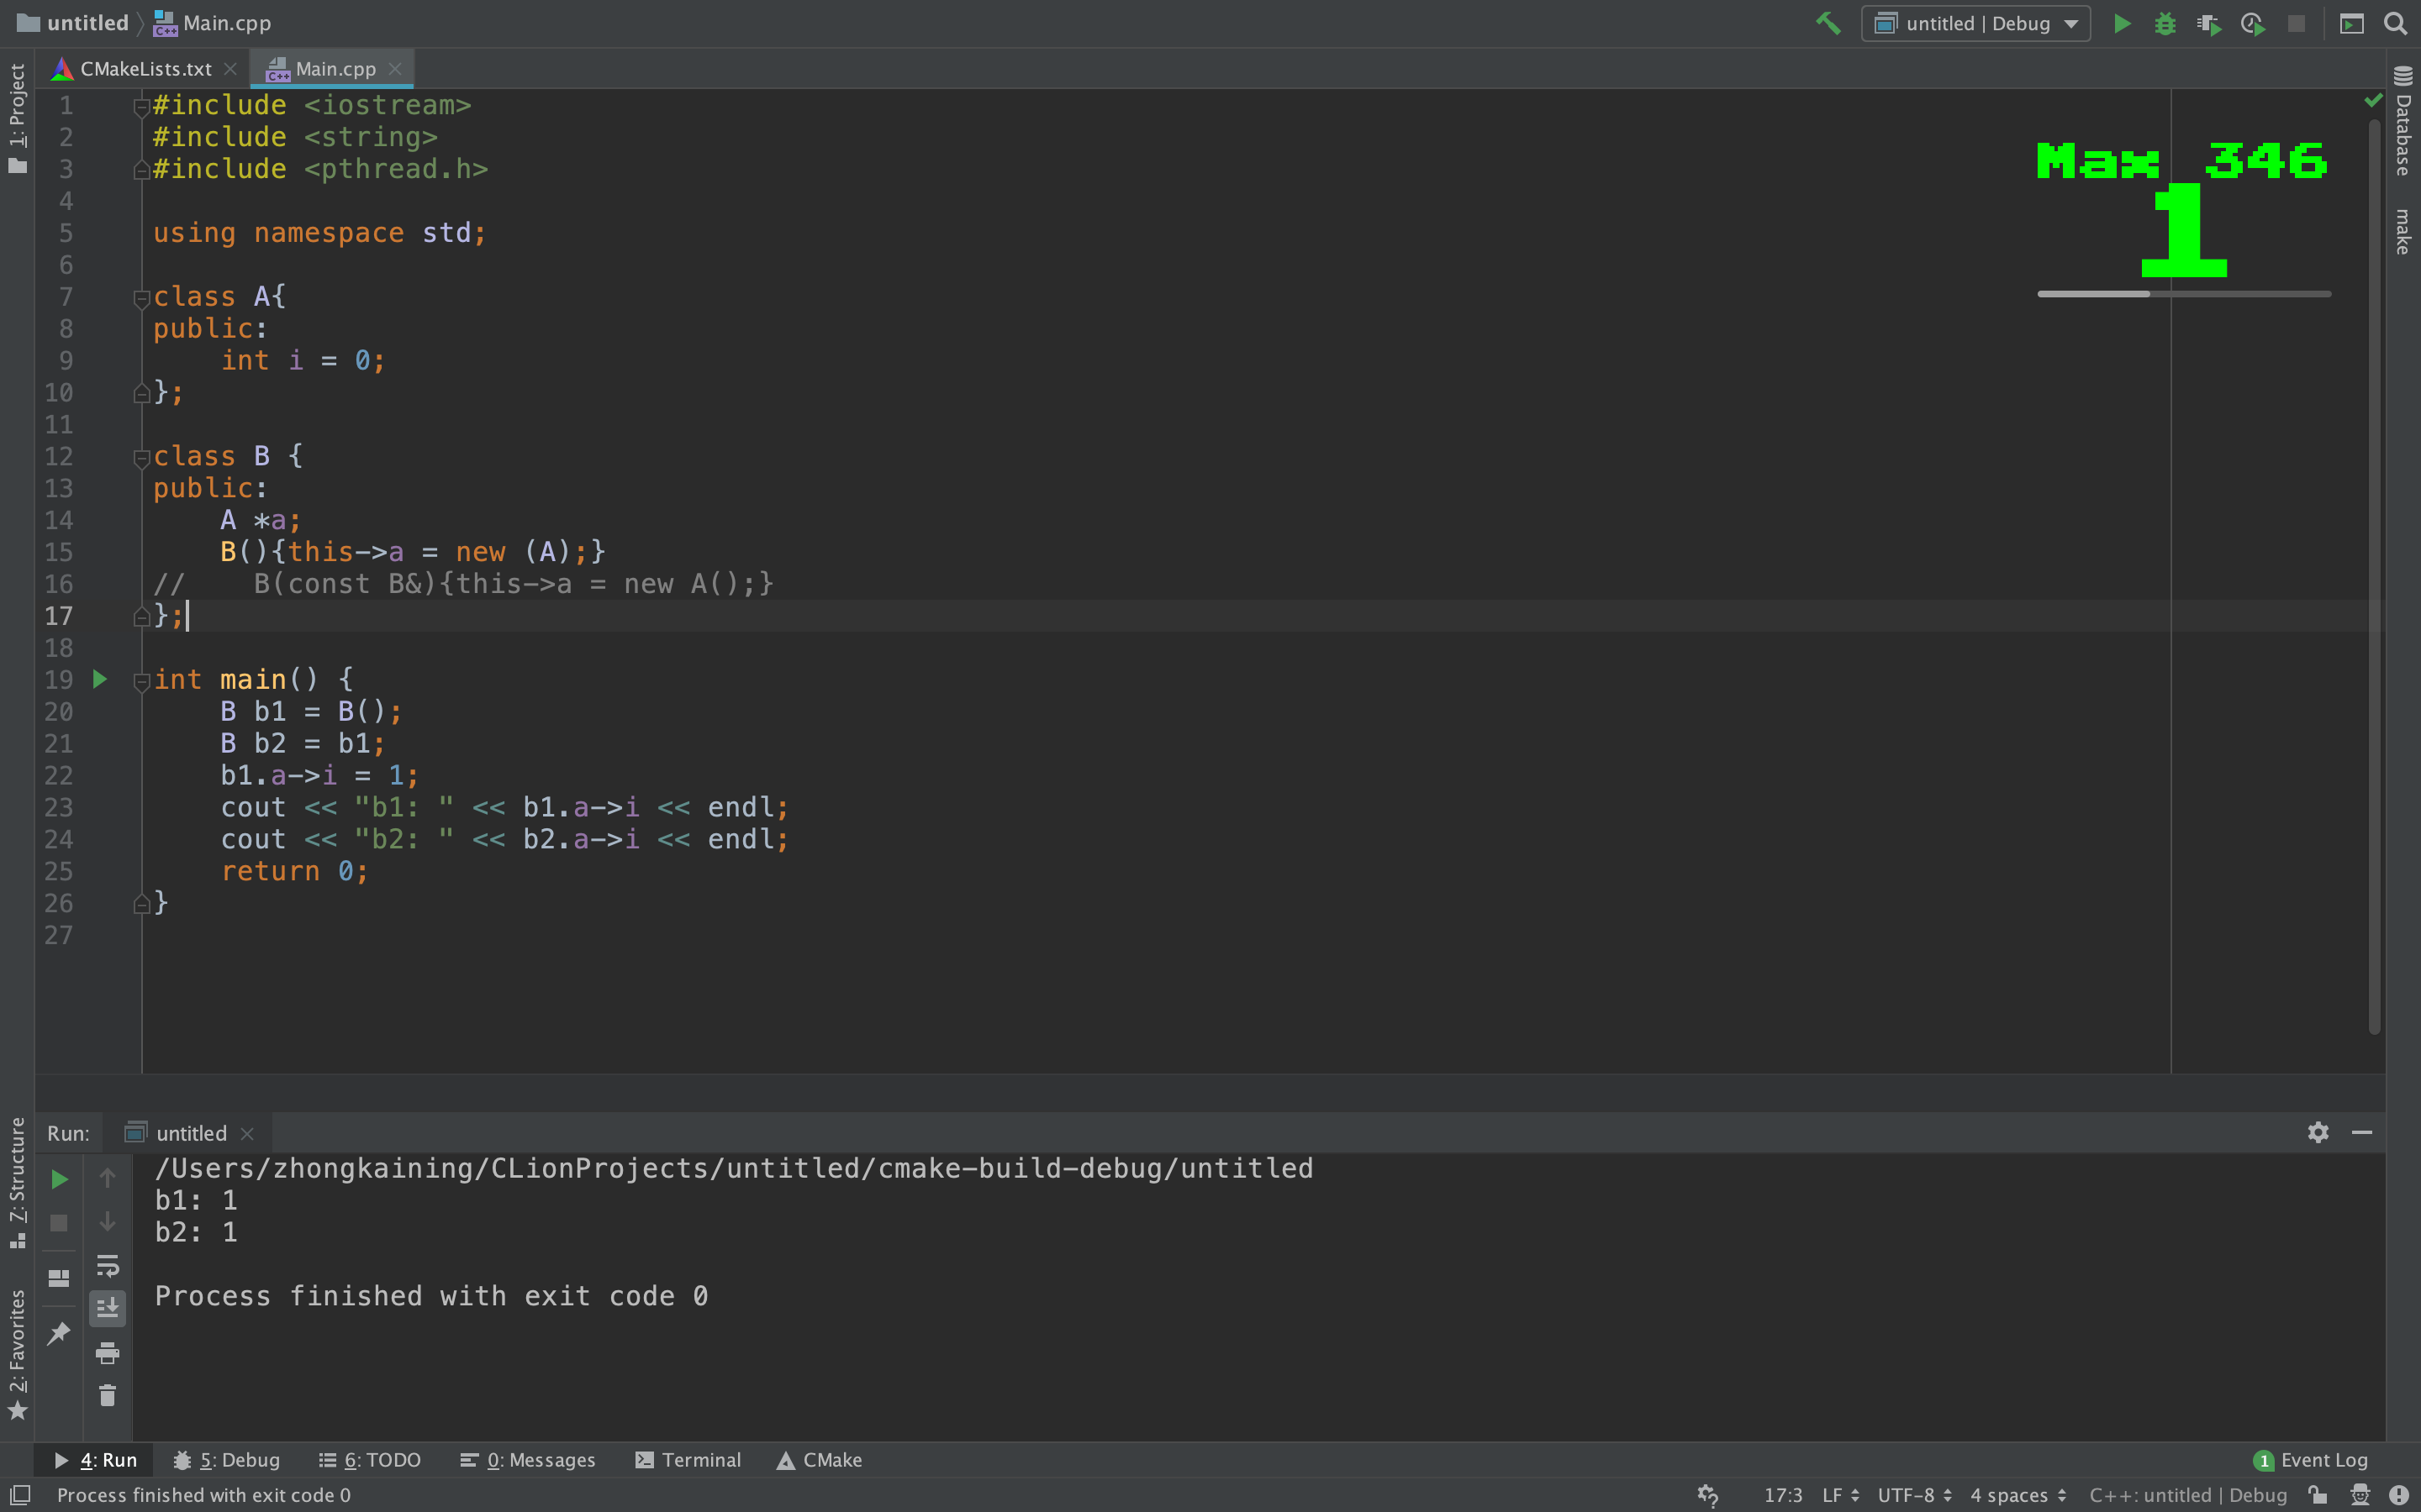The height and width of the screenshot is (1512, 2421).
Task: Click the Run with Coverage icon
Action: point(2208,23)
